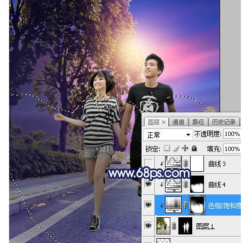Image resolution: width=243 pixels, height=243 pixels.
Task: Select the mask thumbnail of 色相/饱和度 layer
Action: click(x=197, y=205)
